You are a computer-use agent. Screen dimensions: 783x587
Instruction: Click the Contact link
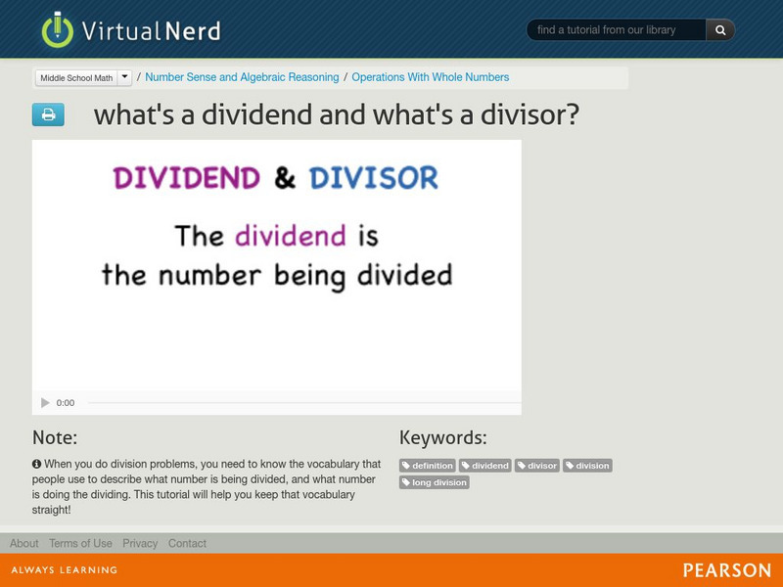187,543
